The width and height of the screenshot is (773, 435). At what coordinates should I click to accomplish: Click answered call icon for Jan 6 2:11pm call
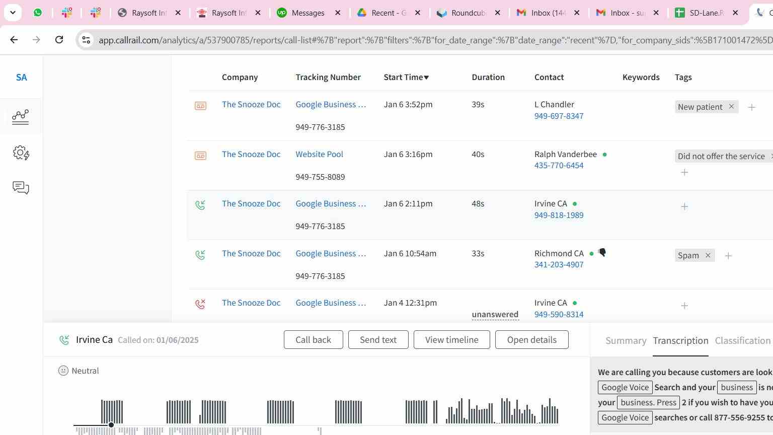[200, 205]
